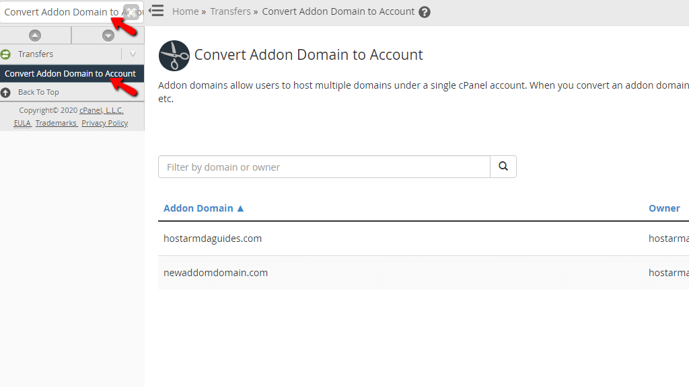Focus the Filter by domain or owner field
This screenshot has width=689, height=387.
pos(324,167)
